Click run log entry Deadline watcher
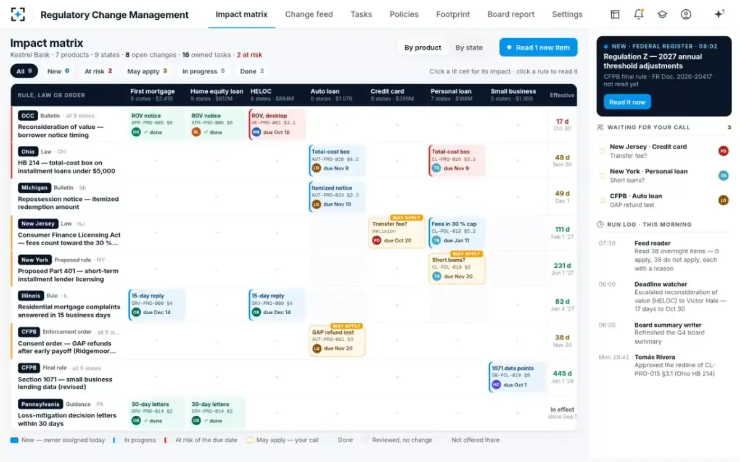Screen dimensions: 740x462 pyautogui.click(x=665, y=296)
